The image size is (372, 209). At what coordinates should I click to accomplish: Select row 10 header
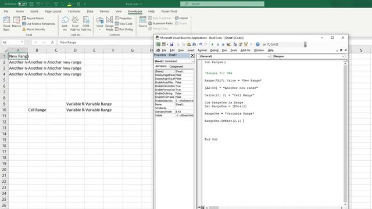[x=4, y=110]
